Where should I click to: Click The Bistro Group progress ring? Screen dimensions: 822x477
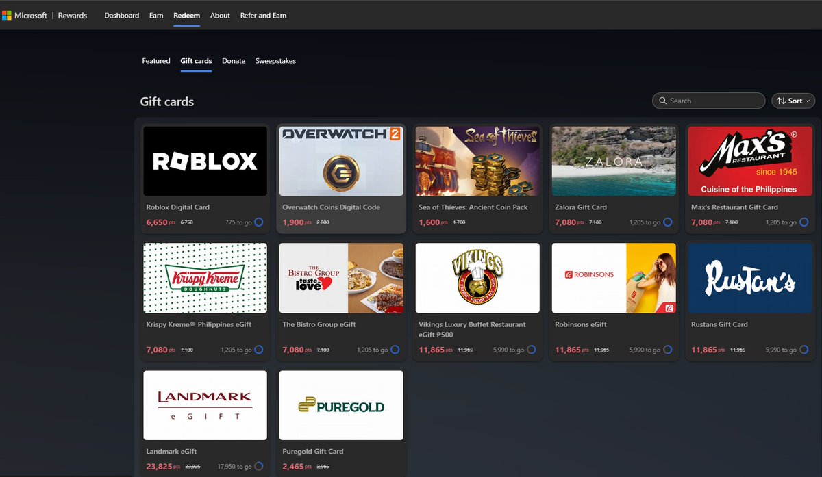point(395,350)
